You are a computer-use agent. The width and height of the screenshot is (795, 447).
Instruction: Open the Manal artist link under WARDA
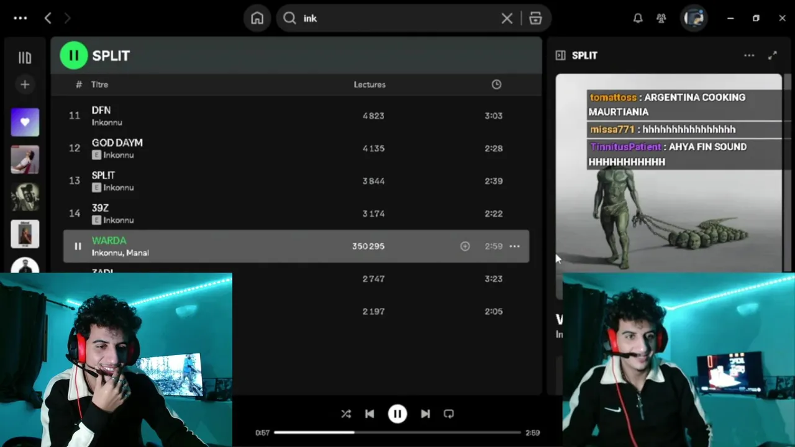(x=138, y=253)
